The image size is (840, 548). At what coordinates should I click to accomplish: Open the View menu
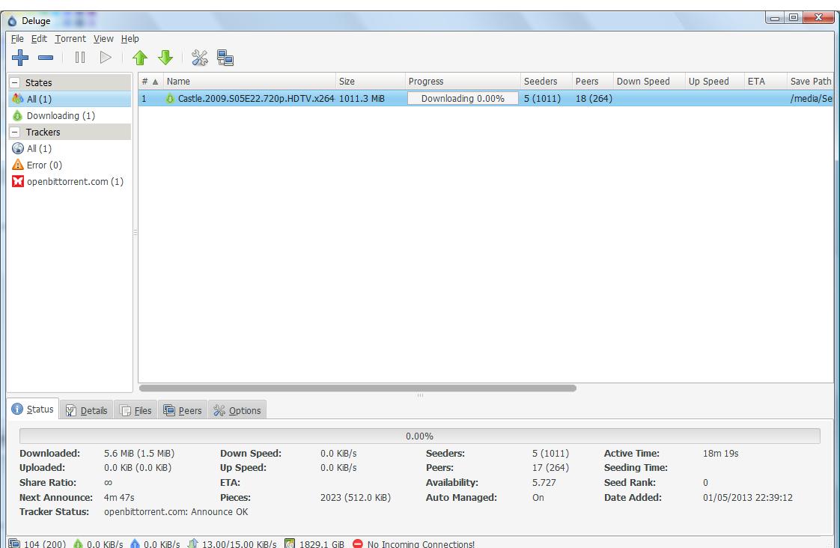[103, 39]
